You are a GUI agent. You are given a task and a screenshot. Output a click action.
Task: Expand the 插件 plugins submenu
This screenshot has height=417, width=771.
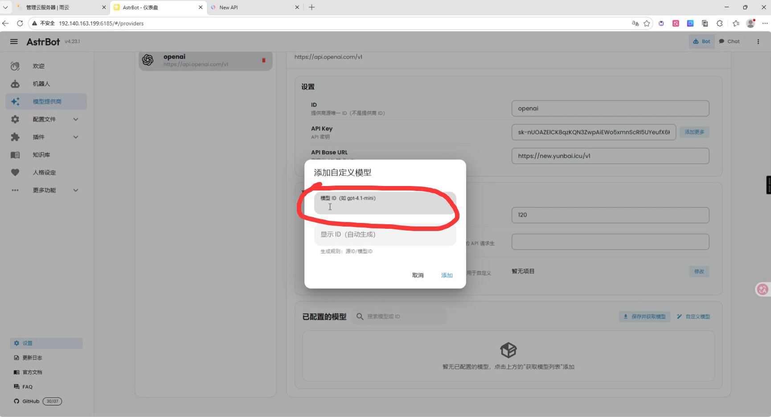click(76, 137)
